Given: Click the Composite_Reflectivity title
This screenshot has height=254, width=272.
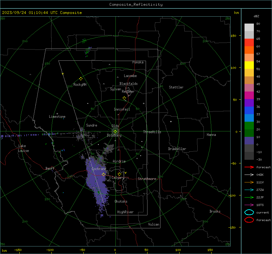Looking at the screenshot, I should 136,5.
